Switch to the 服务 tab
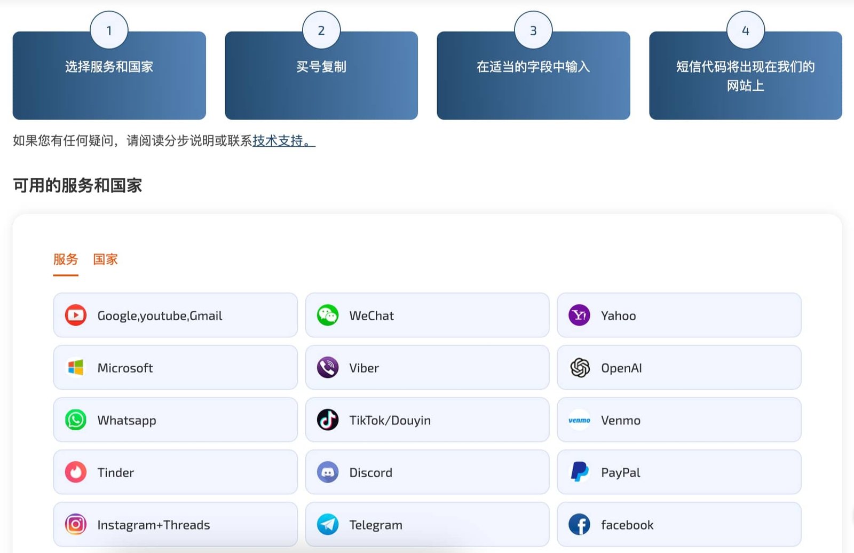Screen dimensions: 854x553 (66, 259)
